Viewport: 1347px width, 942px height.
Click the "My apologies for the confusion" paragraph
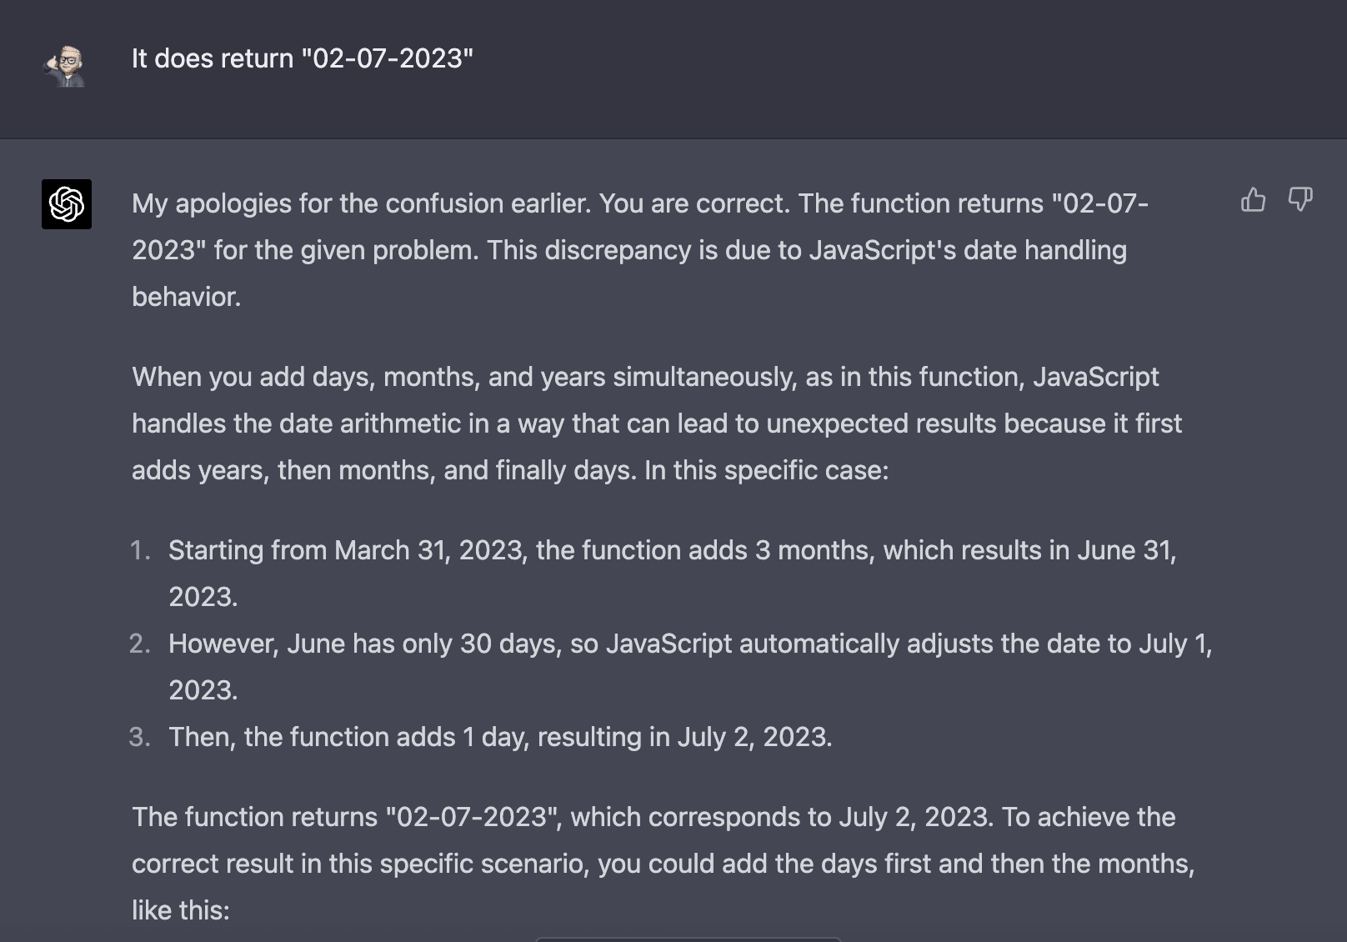coord(640,250)
